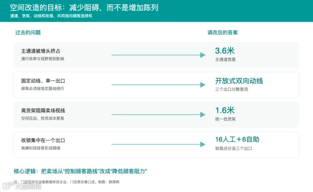Click the 主通道被堆头挤占 problem label
This screenshot has height=192, width=313.
click(x=41, y=51)
